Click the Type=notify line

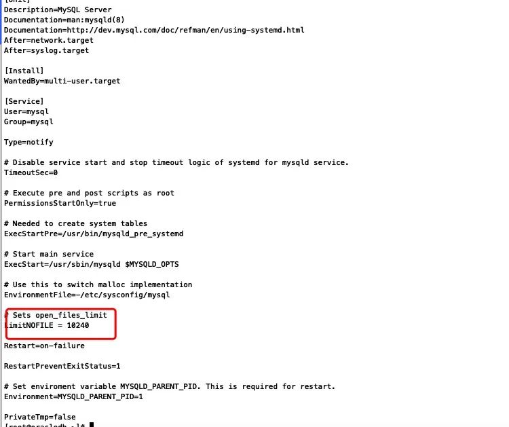click(29, 143)
